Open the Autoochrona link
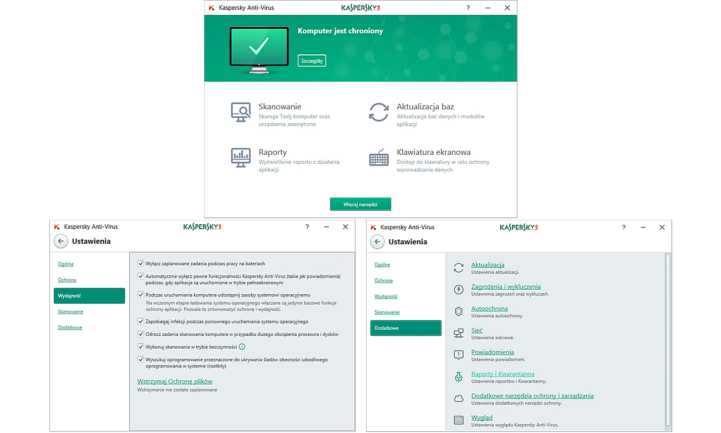 pos(490,309)
